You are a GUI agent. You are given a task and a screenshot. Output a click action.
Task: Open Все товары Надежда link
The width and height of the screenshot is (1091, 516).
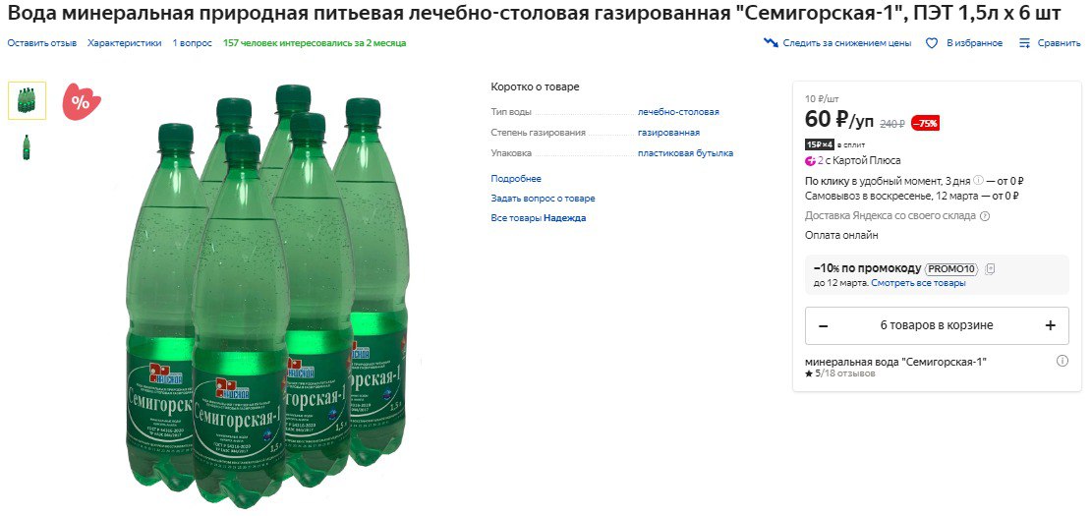(x=538, y=217)
